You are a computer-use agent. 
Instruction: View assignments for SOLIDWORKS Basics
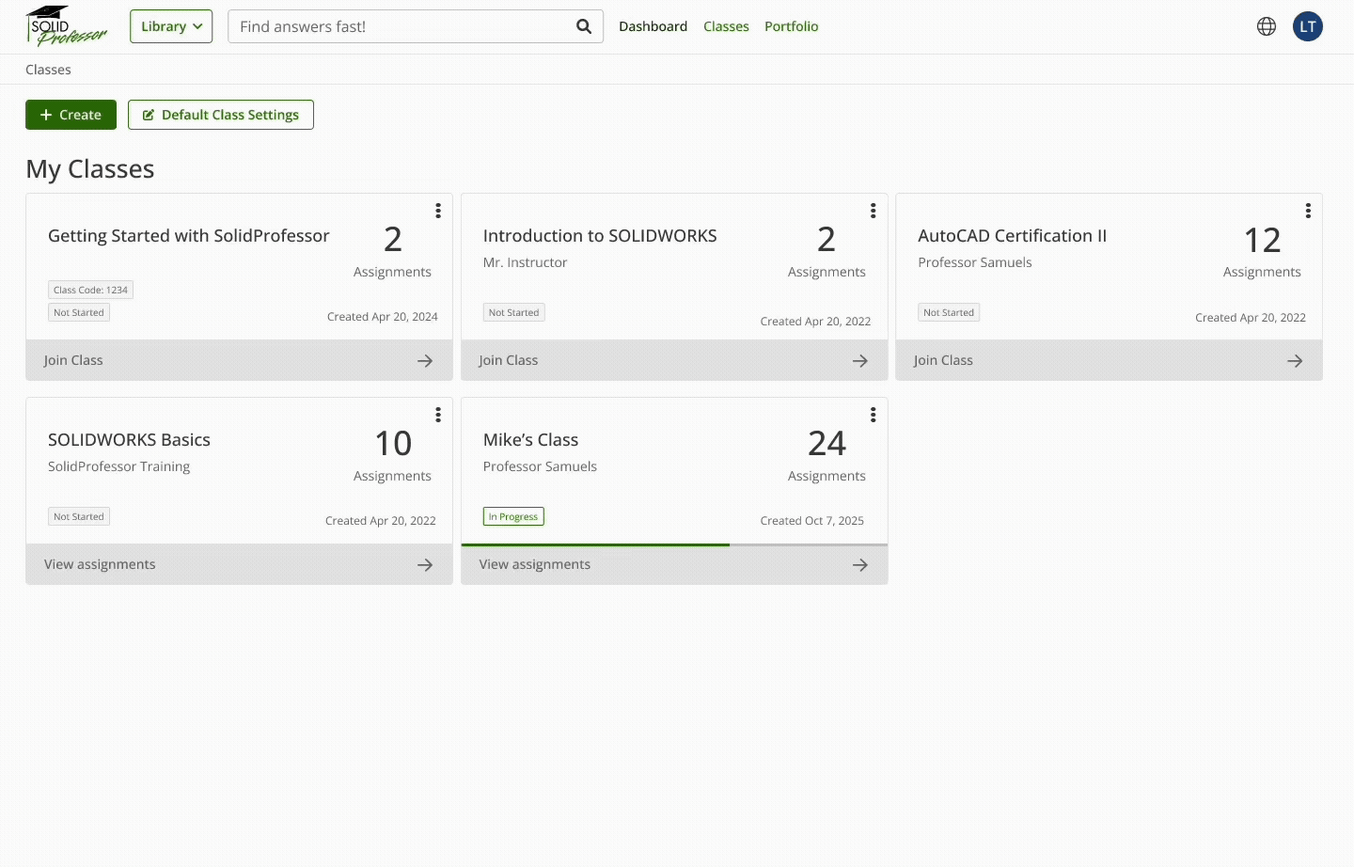point(239,564)
